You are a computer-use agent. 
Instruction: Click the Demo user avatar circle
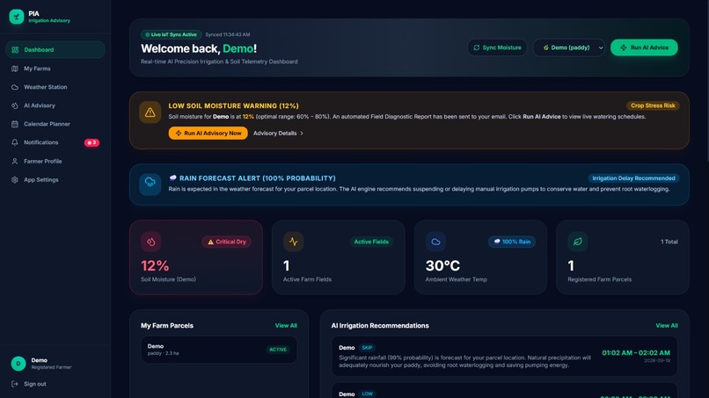(x=18, y=363)
